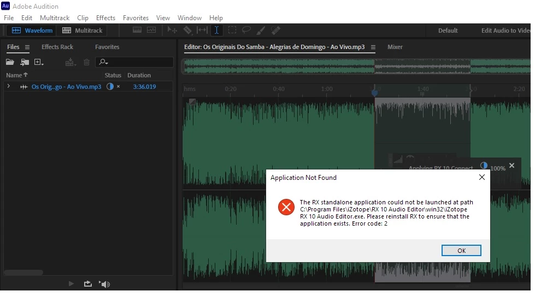The width and height of the screenshot is (535, 297).
Task: Switch to Multitrack editor view
Action: pyautogui.click(x=82, y=31)
